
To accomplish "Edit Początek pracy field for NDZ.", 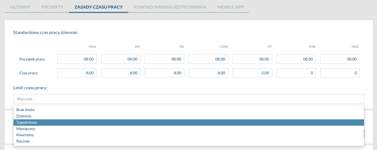I will pyautogui.click(x=340, y=59).
